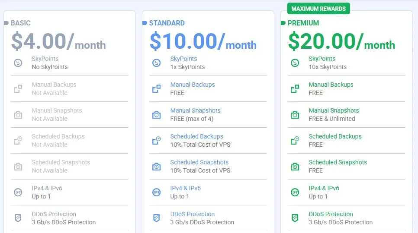Click the Manual Snapshots camera icon in Premium
418x233 pixels.
point(295,115)
